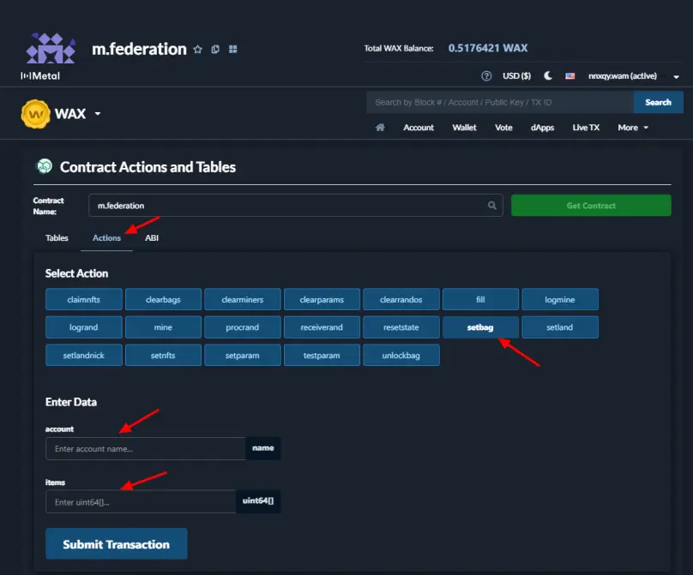Select the setlandnick action
This screenshot has height=575, width=693.
tap(83, 355)
